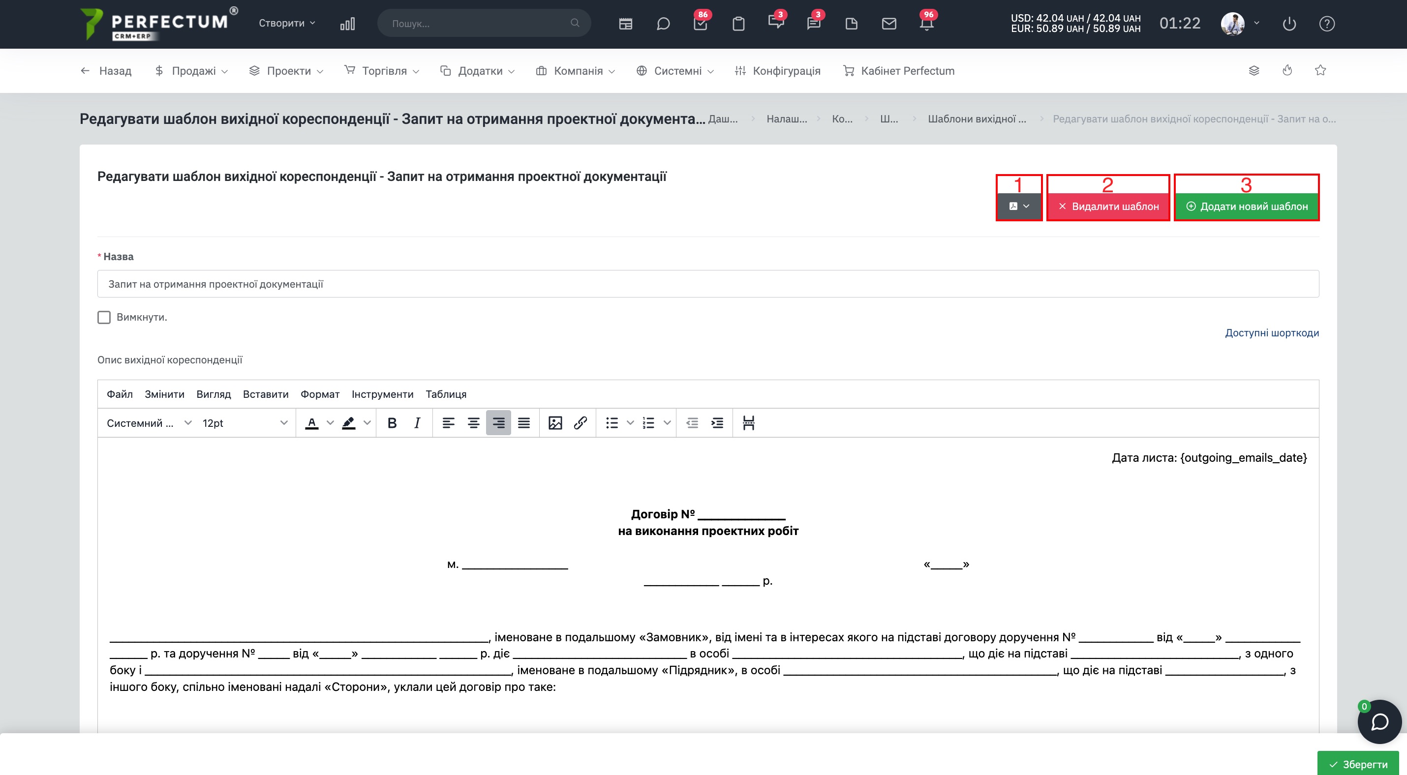Open the Формат editor menu

pyautogui.click(x=319, y=394)
